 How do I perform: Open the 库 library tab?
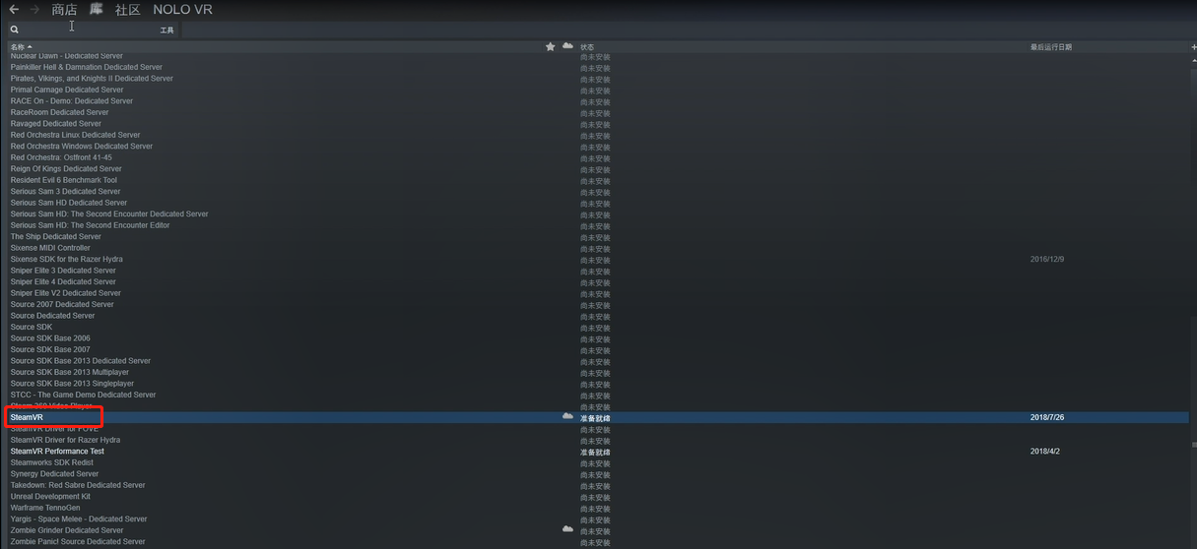[97, 10]
